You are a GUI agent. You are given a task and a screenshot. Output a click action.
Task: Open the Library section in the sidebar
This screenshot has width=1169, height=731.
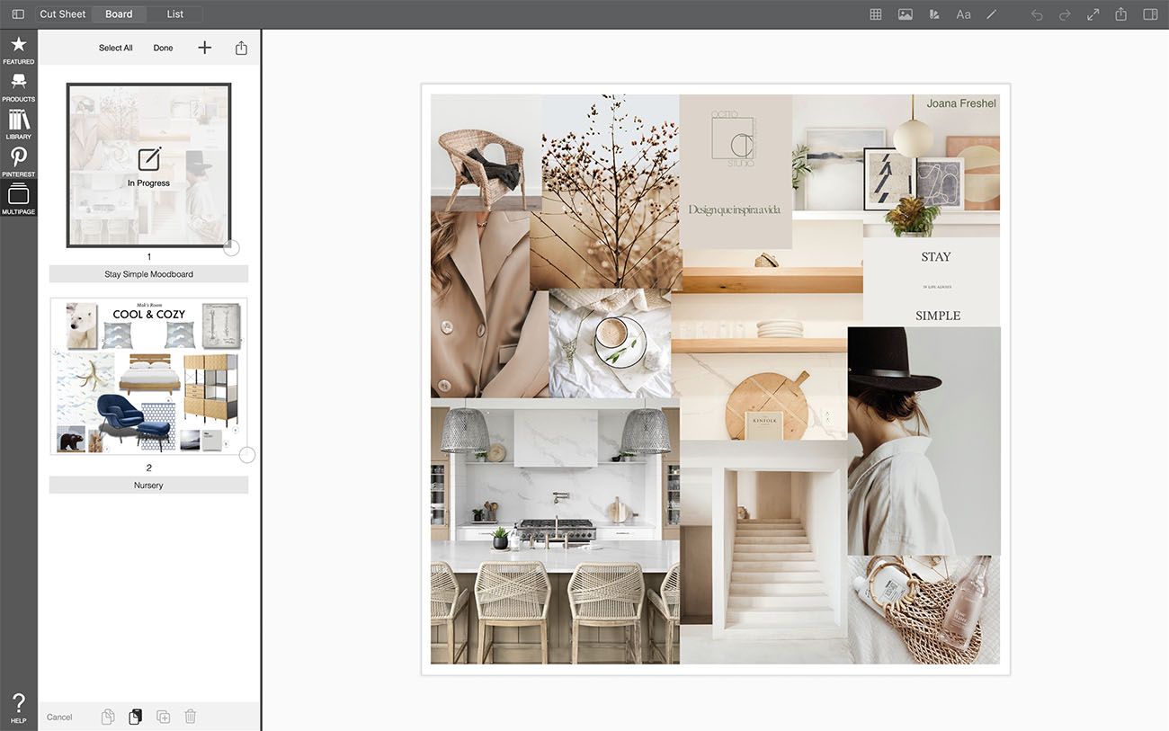click(18, 124)
